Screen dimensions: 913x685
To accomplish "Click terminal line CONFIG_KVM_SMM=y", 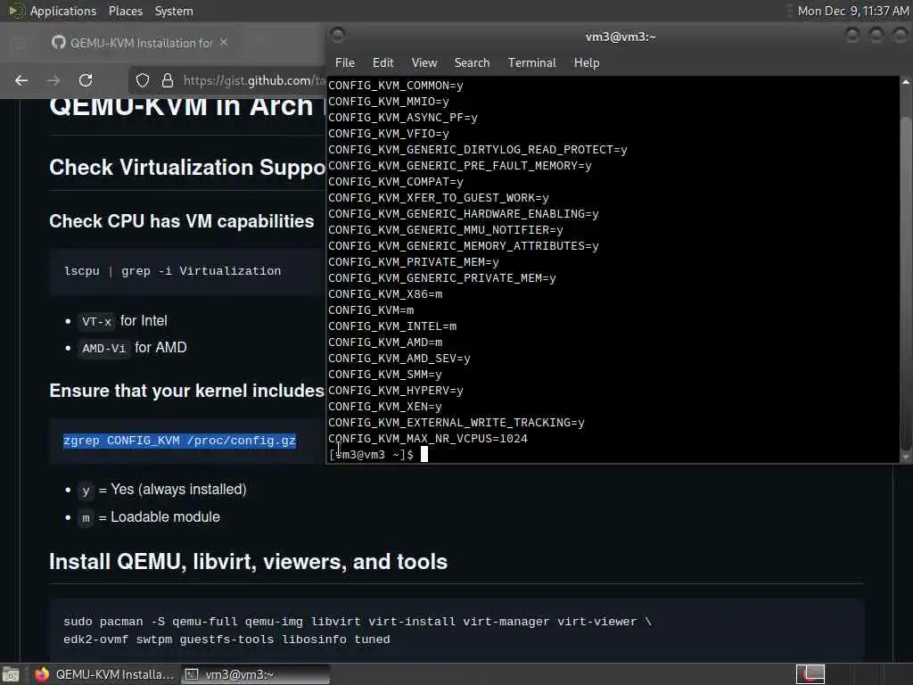I will point(385,374).
